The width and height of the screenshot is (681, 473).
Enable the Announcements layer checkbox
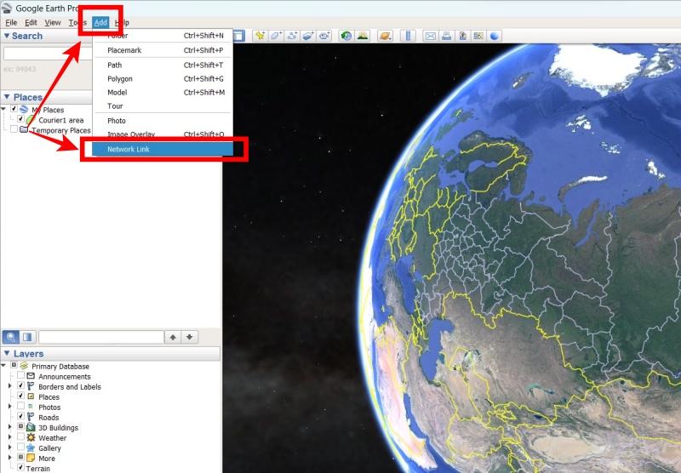[20, 376]
